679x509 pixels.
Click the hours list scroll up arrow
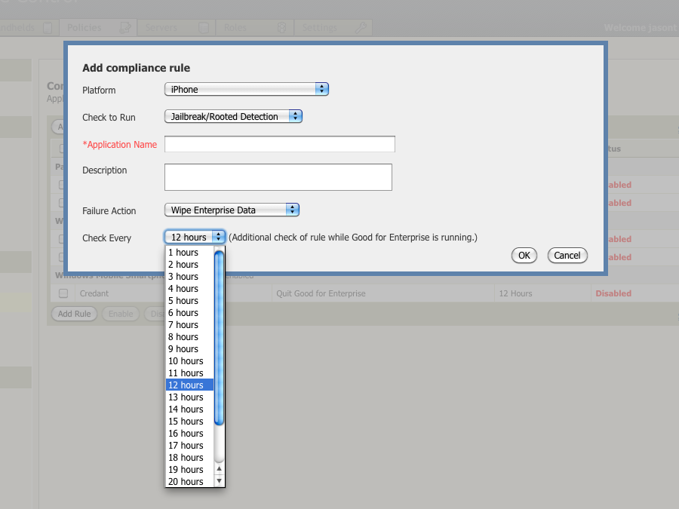click(x=219, y=469)
